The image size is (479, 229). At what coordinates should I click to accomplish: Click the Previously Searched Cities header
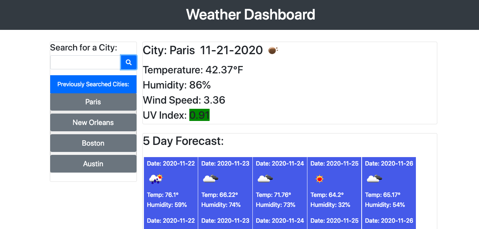click(x=93, y=84)
